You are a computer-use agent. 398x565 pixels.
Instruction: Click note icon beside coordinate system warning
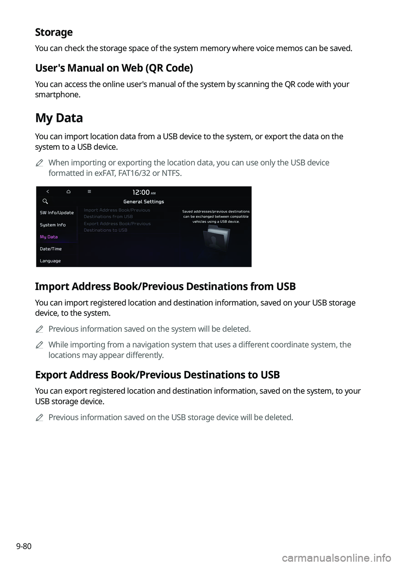[x=39, y=345]
